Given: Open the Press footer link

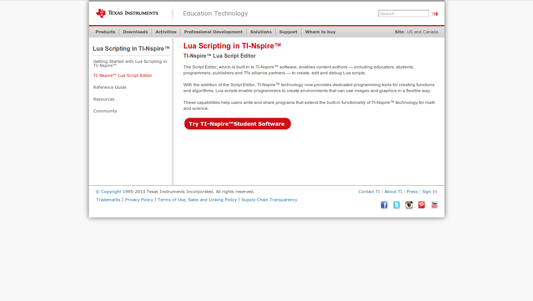Looking at the screenshot, I should [412, 192].
